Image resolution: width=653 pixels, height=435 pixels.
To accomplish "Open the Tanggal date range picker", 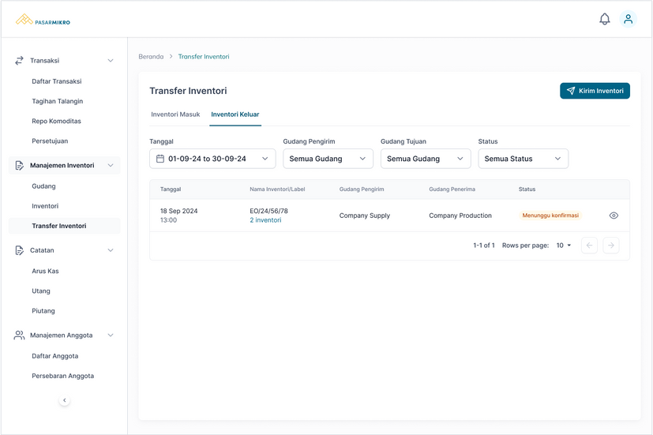I will 212,159.
